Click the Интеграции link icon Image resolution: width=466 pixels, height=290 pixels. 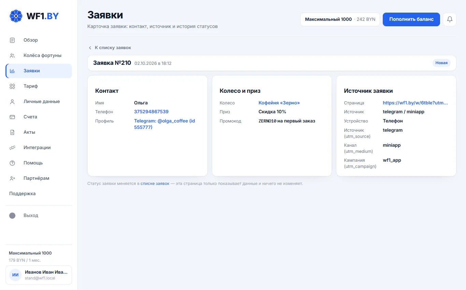tap(12, 148)
